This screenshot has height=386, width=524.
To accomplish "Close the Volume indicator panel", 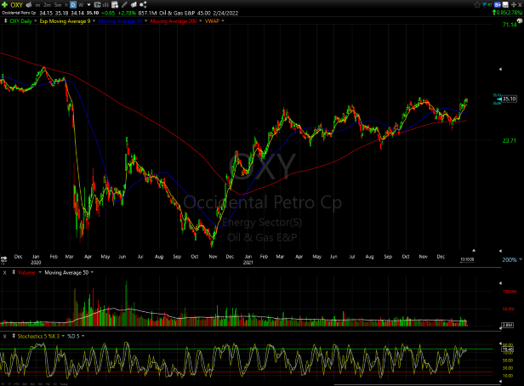I will point(4,272).
